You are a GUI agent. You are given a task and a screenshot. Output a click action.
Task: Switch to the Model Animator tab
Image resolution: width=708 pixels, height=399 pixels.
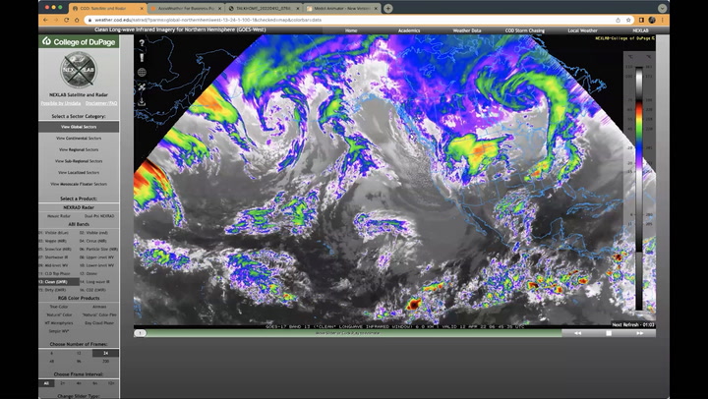coord(342,8)
